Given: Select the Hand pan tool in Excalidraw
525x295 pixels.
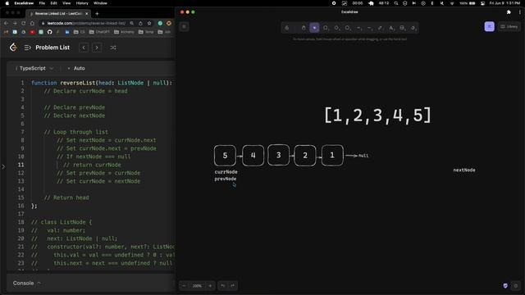Looking at the screenshot, I should [x=304, y=28].
